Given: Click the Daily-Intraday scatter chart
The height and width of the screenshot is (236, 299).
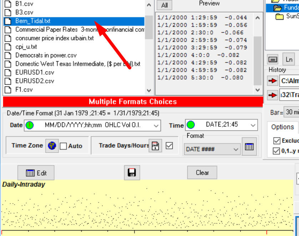Looking at the screenshot, I should pyautogui.click(x=147, y=207).
